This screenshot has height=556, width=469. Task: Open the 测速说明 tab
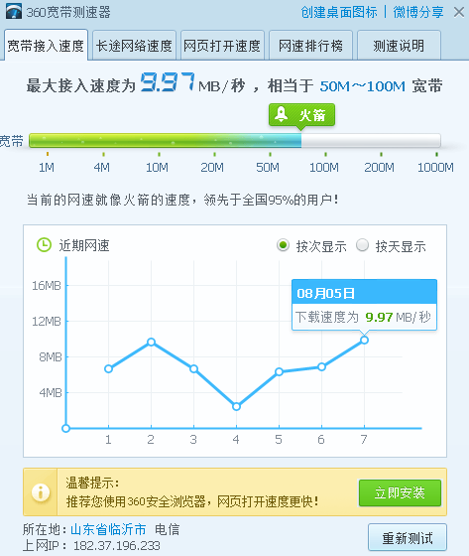[x=399, y=46]
